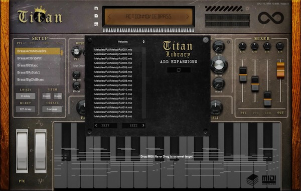Go to previous preset in LCD display
The height and width of the screenshot is (191, 301).
pos(109,17)
